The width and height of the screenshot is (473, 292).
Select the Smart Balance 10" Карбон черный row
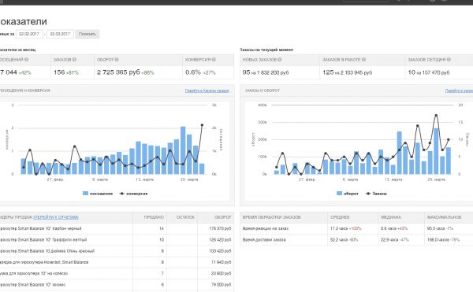[117, 228]
